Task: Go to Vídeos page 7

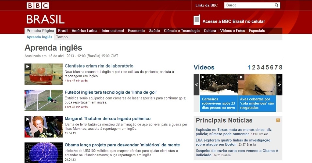Action: point(276,67)
